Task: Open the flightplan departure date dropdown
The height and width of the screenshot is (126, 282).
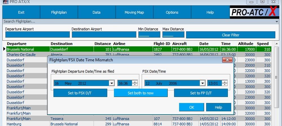Action: pyautogui.click(x=112, y=83)
